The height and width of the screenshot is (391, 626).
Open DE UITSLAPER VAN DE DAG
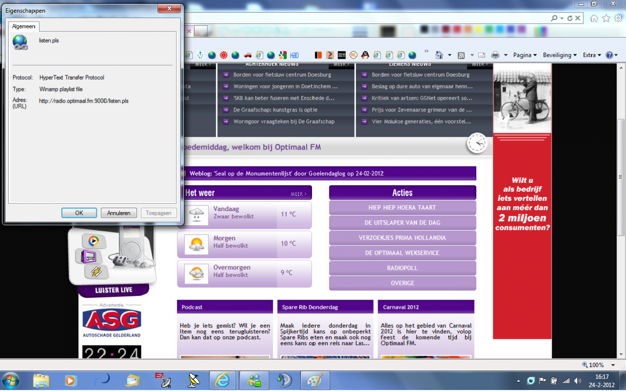pos(402,223)
